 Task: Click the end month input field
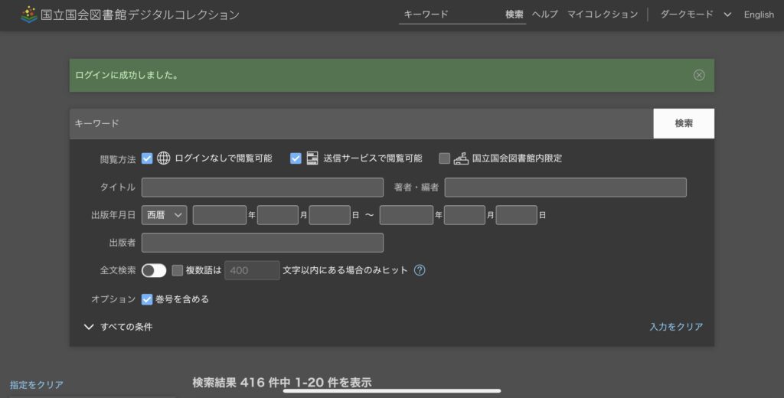pos(465,215)
